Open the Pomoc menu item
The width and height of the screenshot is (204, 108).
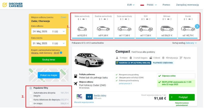[166, 5]
